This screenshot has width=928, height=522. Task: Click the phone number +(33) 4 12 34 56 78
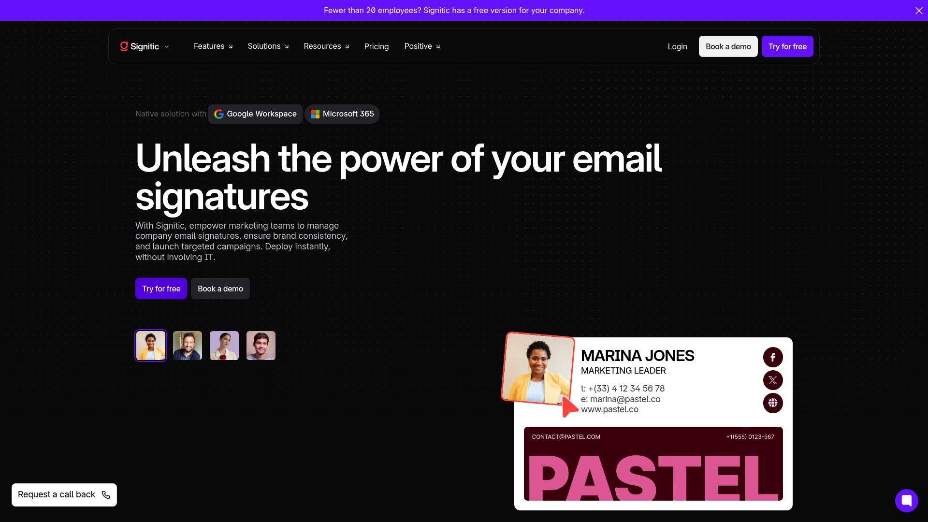[x=626, y=389]
